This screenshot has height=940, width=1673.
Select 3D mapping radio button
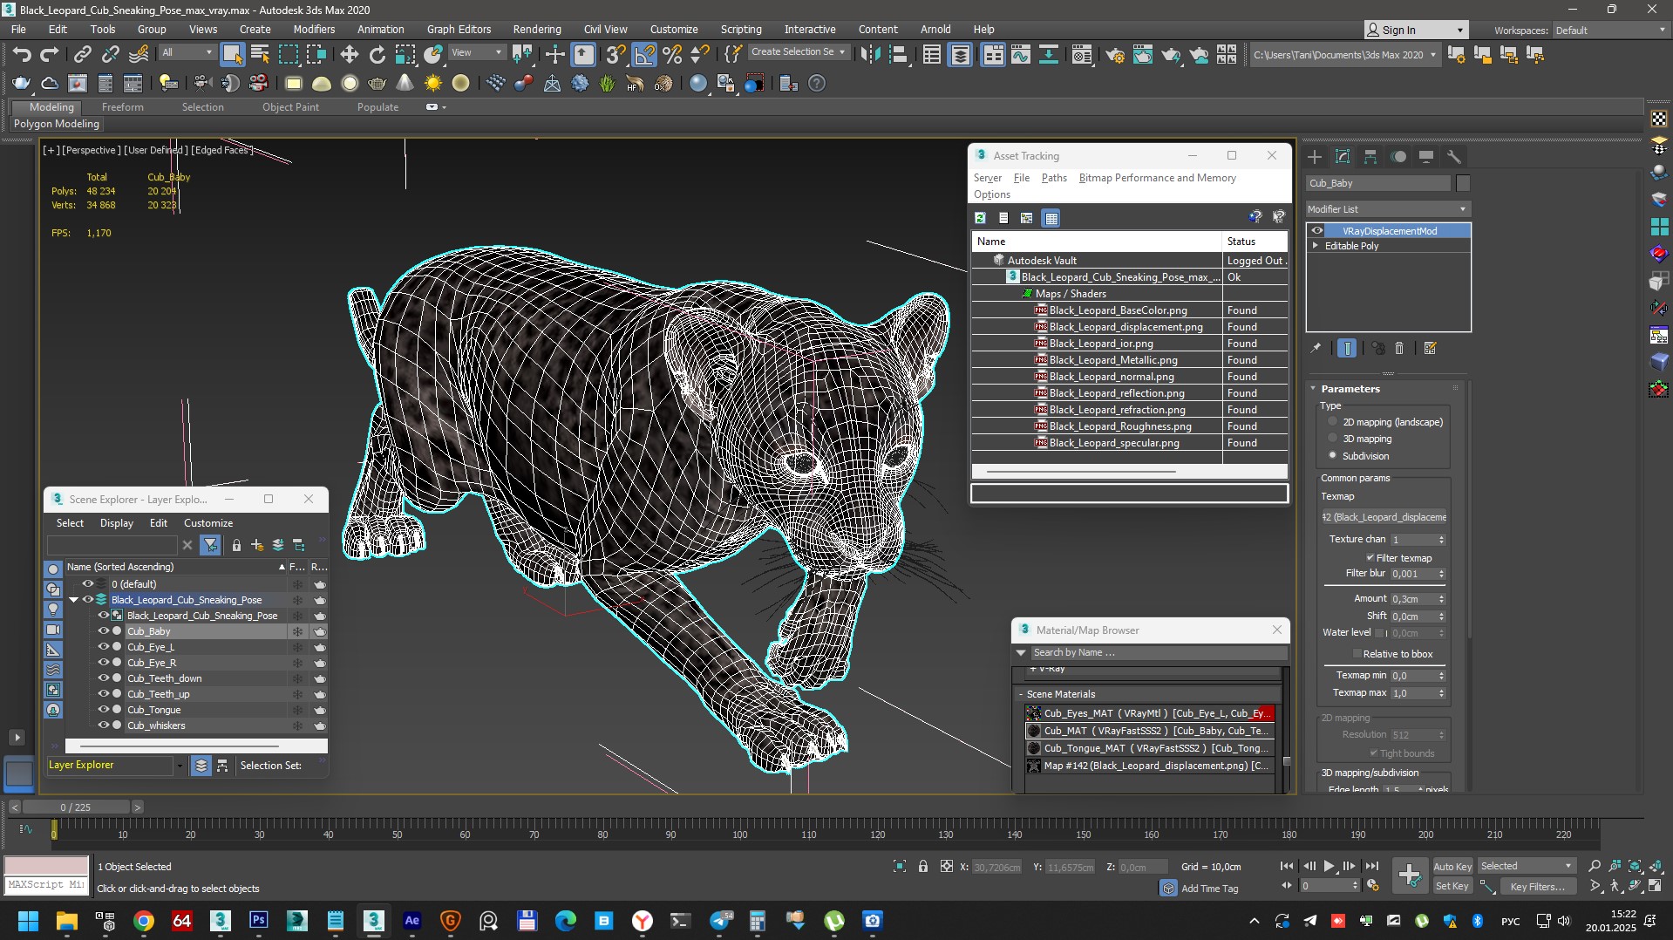tap(1332, 439)
